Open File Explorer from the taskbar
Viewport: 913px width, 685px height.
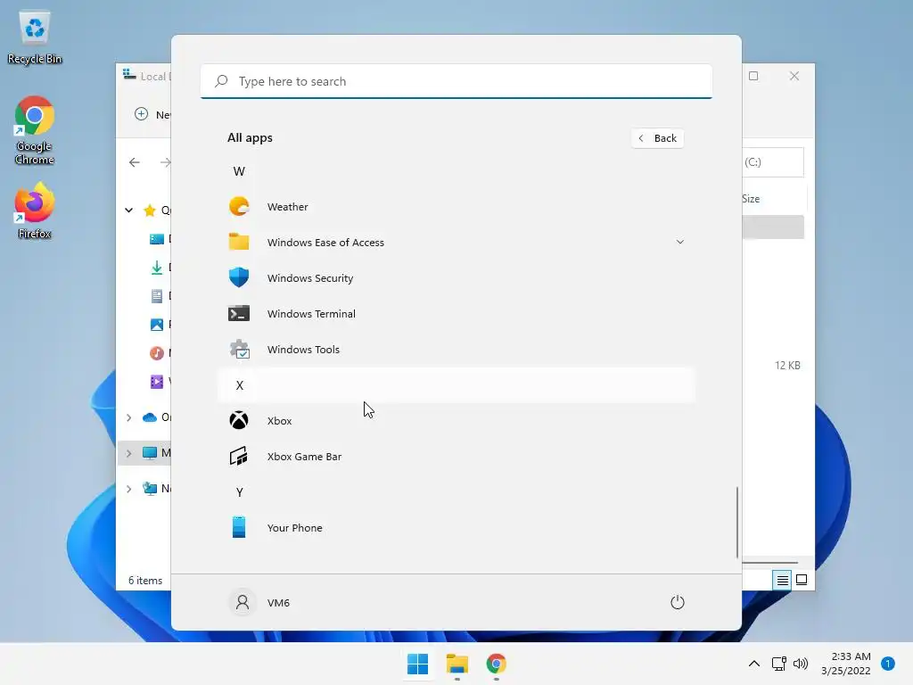(457, 664)
